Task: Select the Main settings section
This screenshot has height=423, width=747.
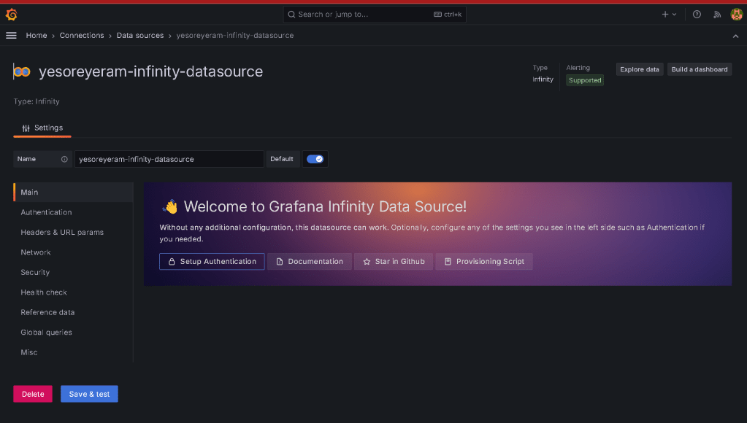Action: click(73, 193)
